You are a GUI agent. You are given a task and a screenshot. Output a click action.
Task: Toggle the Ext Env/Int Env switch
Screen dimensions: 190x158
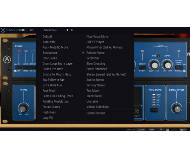[x=142, y=67]
